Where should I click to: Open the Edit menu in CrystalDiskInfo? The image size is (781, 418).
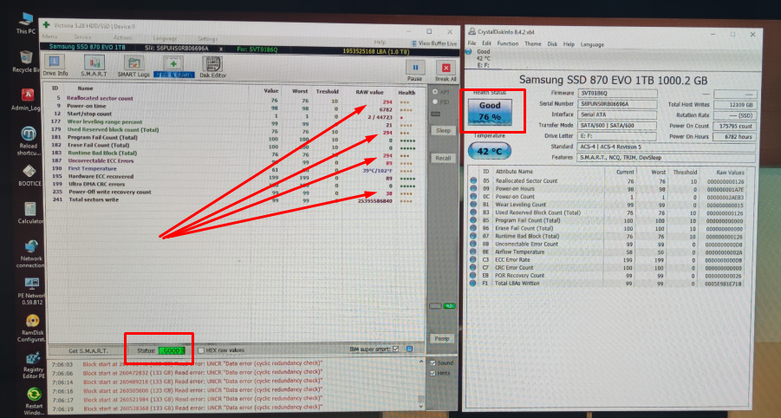coord(486,44)
